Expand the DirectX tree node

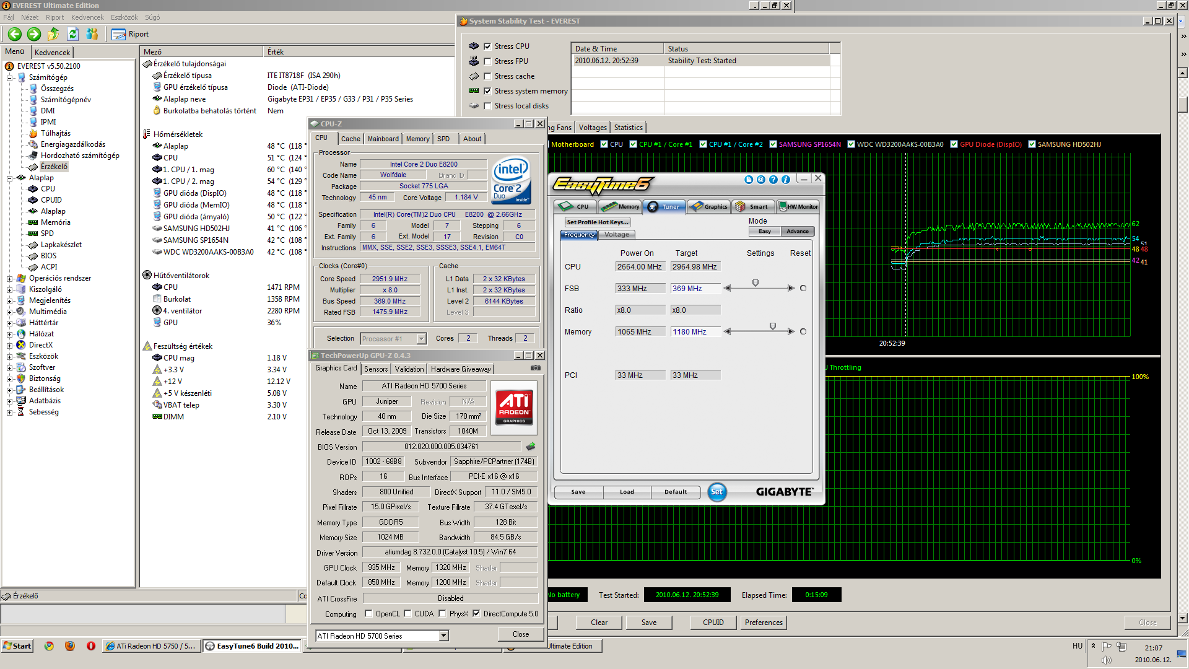tap(10, 346)
